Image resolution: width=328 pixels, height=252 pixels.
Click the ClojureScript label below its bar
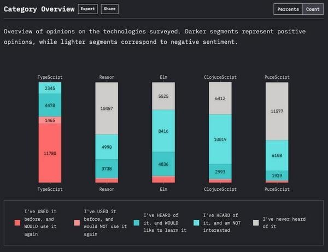[220, 189]
